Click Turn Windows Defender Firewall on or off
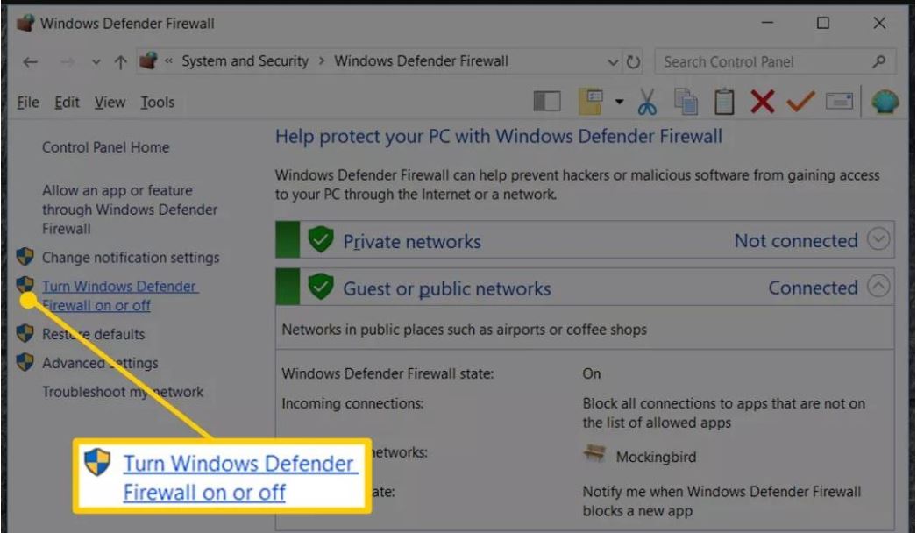This screenshot has height=533, width=917. click(119, 295)
